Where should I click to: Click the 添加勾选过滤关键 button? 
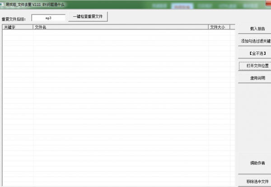coord(255,41)
